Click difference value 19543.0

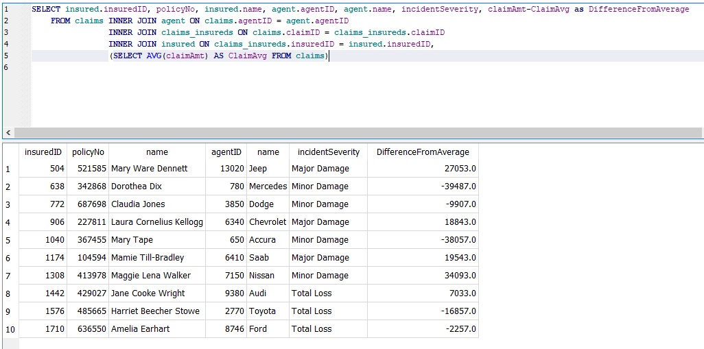[423, 258]
